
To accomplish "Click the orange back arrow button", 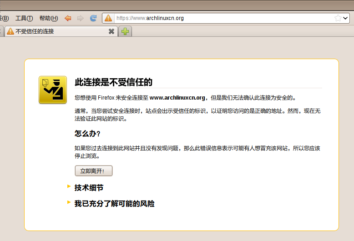I will coord(68,18).
